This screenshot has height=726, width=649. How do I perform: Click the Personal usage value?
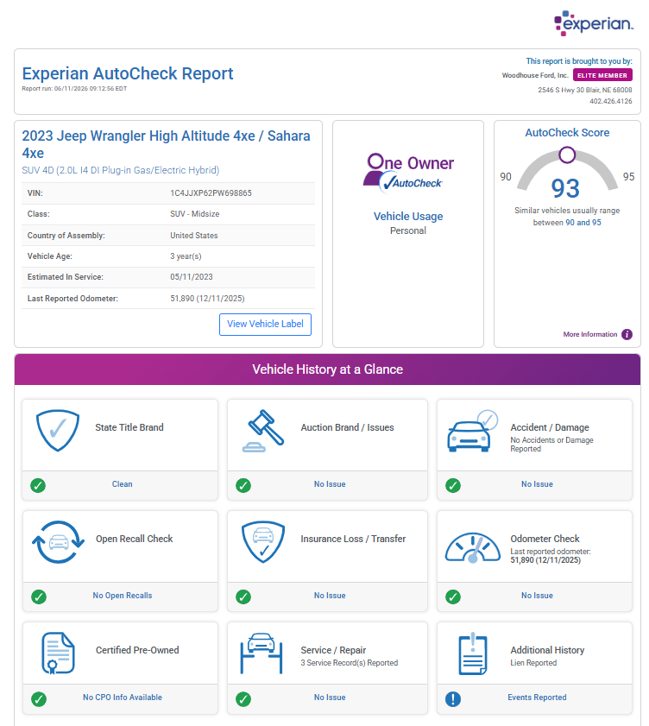coord(408,230)
